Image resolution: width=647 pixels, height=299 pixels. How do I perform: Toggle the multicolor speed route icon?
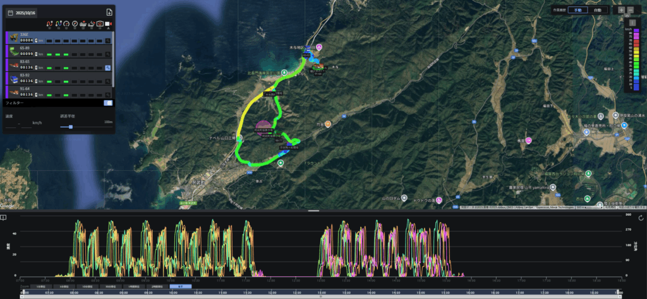pos(59,23)
